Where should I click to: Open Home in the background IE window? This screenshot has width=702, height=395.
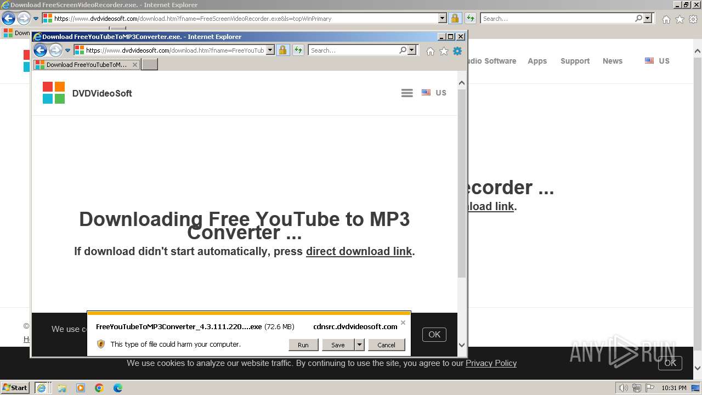pos(666,19)
